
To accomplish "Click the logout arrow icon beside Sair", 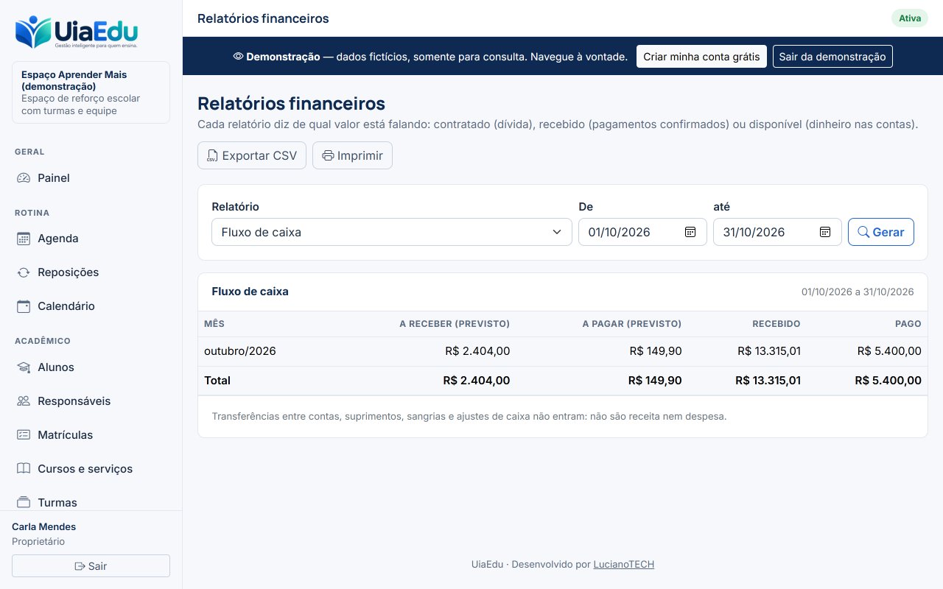I will coord(80,566).
